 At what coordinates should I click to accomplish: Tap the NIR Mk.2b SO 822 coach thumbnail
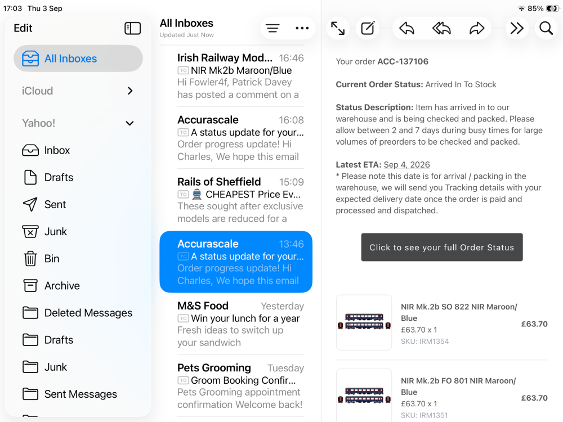(364, 322)
